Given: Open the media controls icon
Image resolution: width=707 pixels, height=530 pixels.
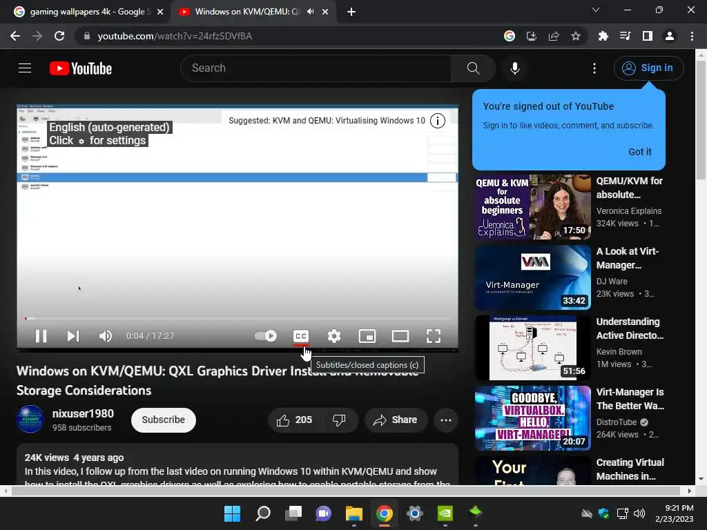Looking at the screenshot, I should point(625,36).
